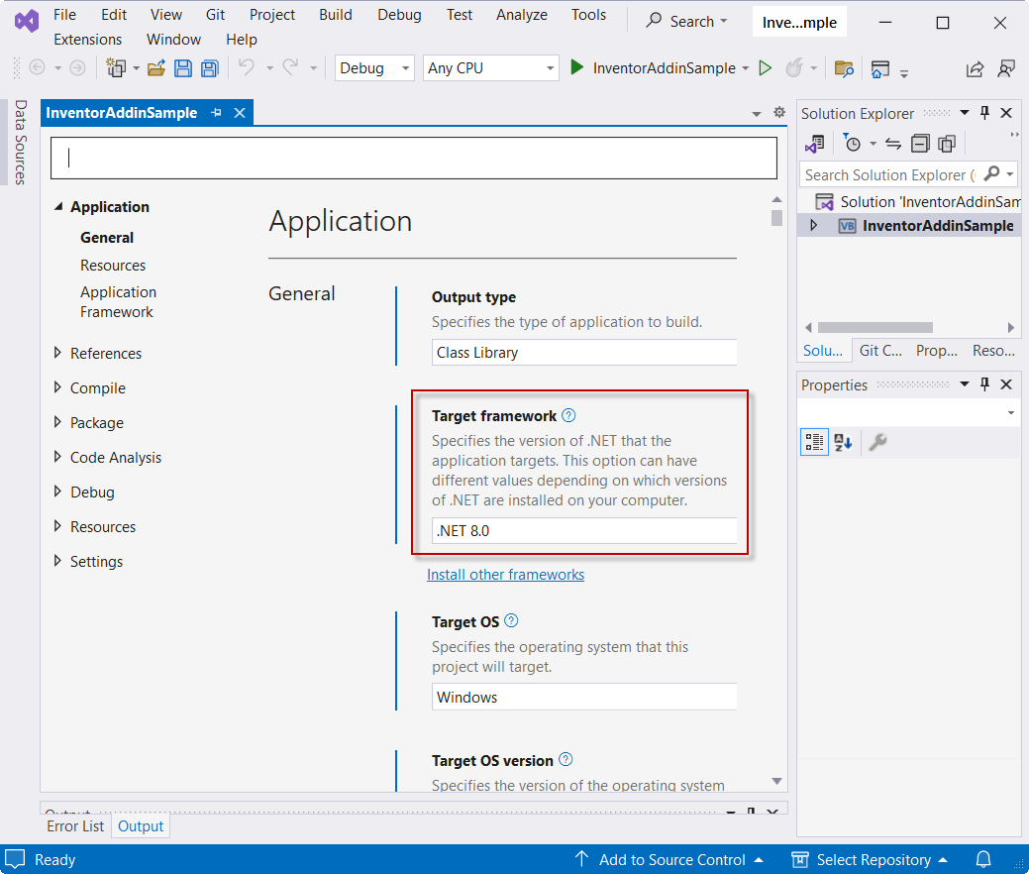Image resolution: width=1029 pixels, height=874 pixels.
Task: Click the Redo arrow icon
Action: click(x=291, y=67)
